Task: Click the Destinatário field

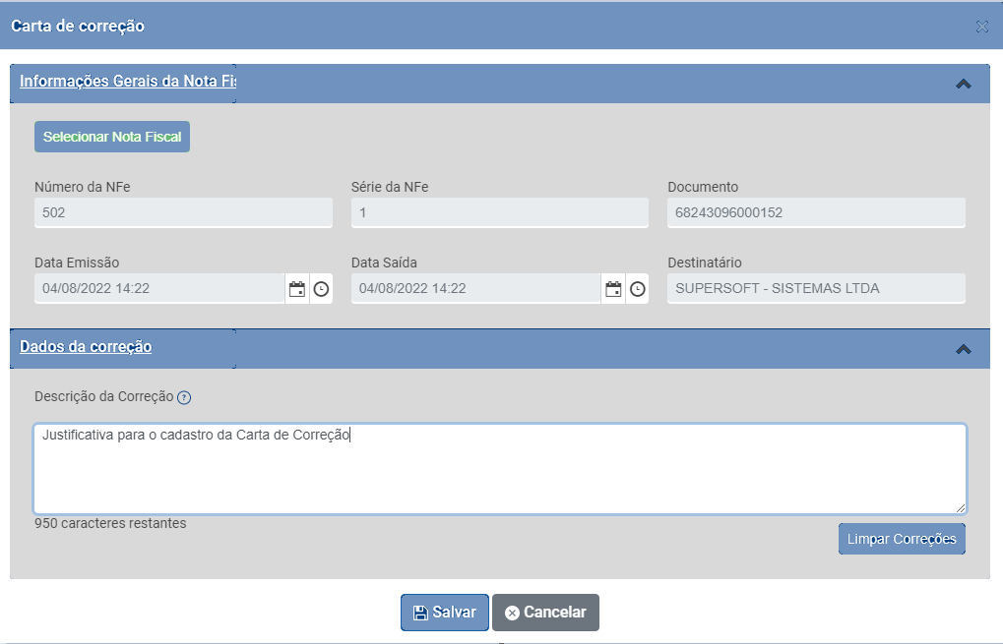Action: pos(816,288)
